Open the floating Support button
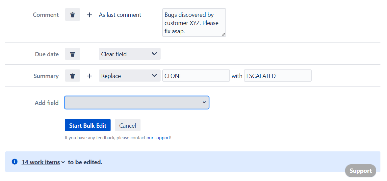387x181 pixels. tap(360, 171)
